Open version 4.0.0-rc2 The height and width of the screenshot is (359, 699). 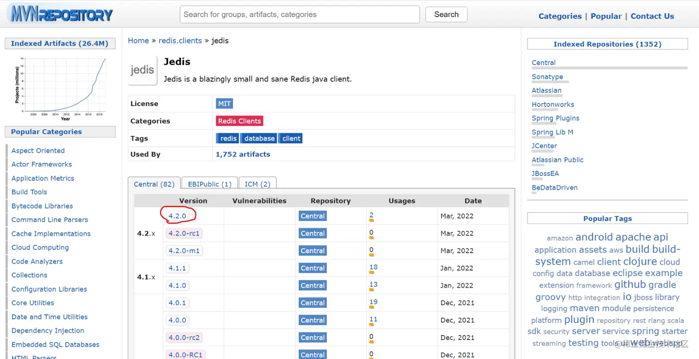[184, 337]
